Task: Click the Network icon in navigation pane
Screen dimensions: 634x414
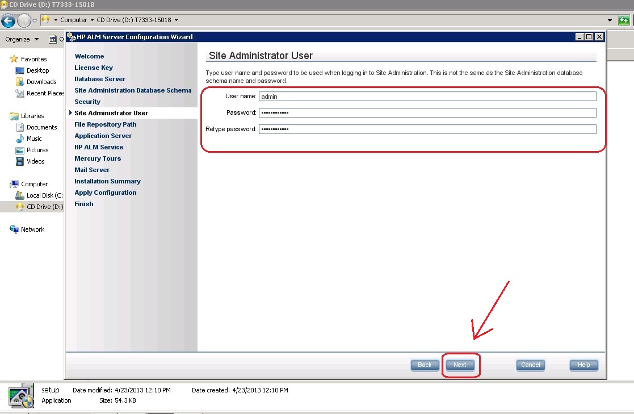Action: (14, 229)
